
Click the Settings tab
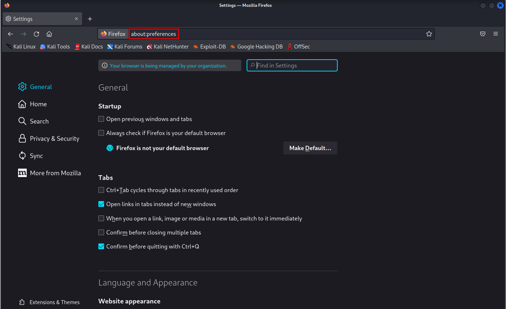tap(42, 19)
